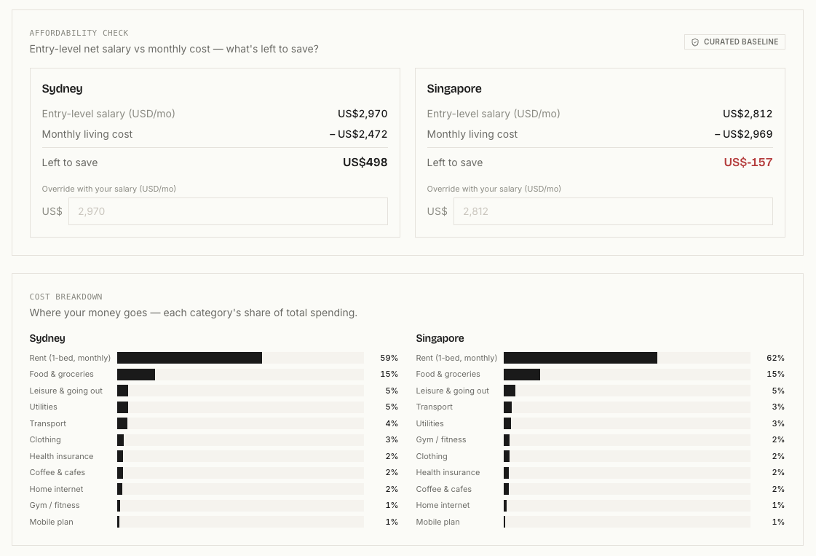Image resolution: width=816 pixels, height=556 pixels.
Task: Click Singapore Gym / fitness row label
Action: 441,440
